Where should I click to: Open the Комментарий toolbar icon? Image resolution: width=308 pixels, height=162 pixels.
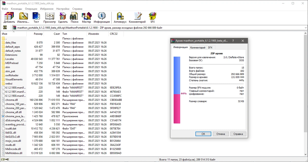[137, 16]
